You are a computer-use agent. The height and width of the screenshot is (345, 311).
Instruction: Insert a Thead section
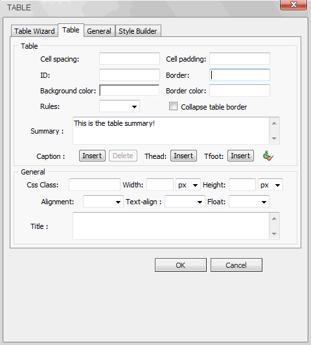pyautogui.click(x=183, y=156)
